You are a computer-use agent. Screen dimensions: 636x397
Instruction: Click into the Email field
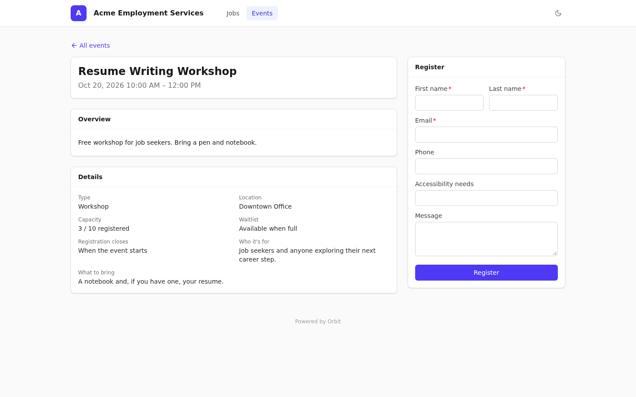pyautogui.click(x=486, y=135)
